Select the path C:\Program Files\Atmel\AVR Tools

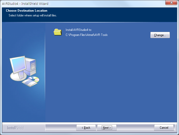[87, 35]
